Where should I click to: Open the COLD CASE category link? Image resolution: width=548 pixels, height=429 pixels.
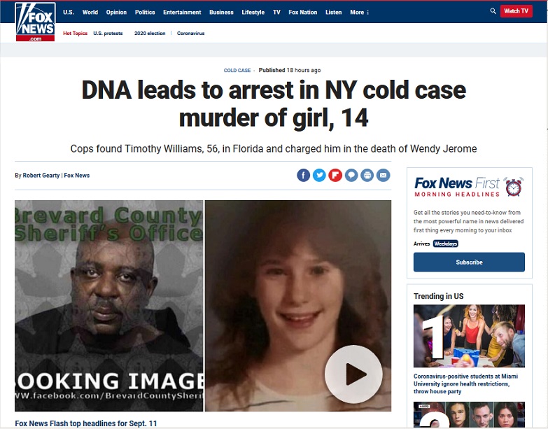[x=237, y=70]
